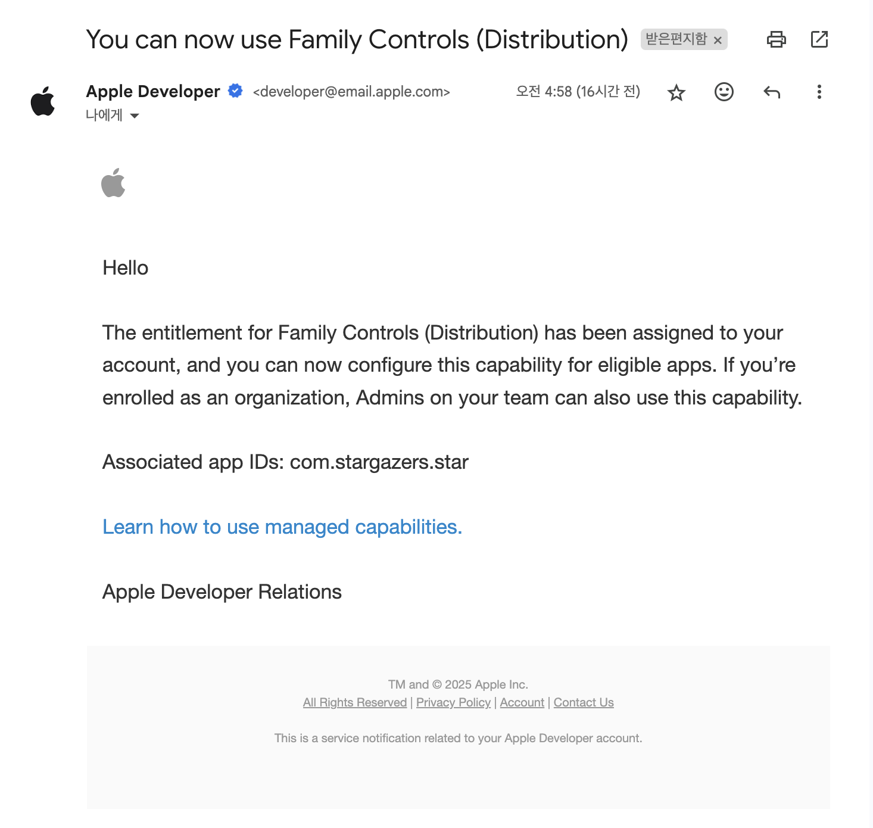
Task: Click the blue verified sender badge
Action: pos(236,91)
